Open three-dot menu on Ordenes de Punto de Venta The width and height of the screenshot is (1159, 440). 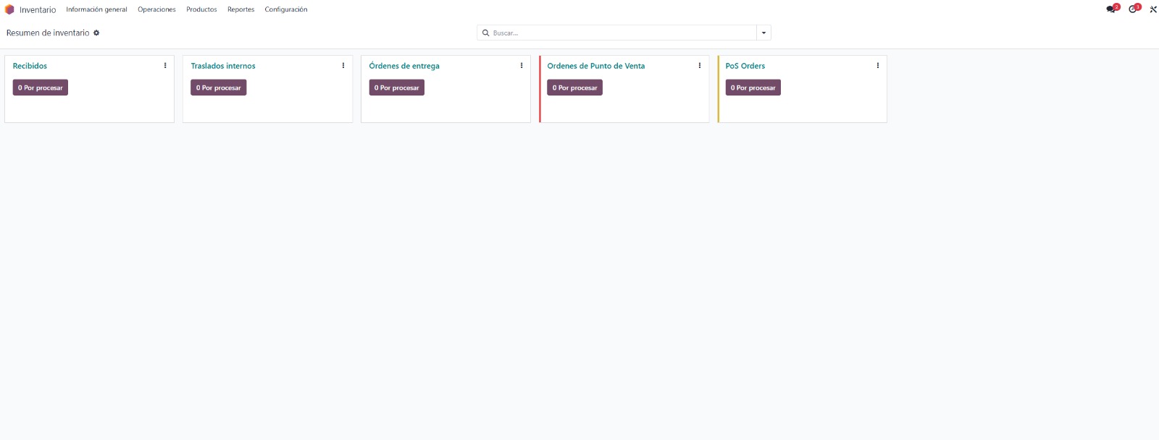tap(700, 66)
